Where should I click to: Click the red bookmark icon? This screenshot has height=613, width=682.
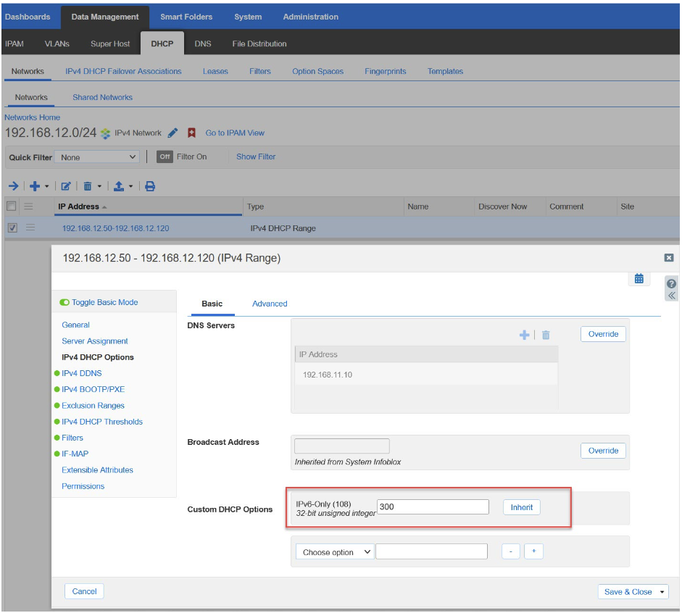coord(192,133)
